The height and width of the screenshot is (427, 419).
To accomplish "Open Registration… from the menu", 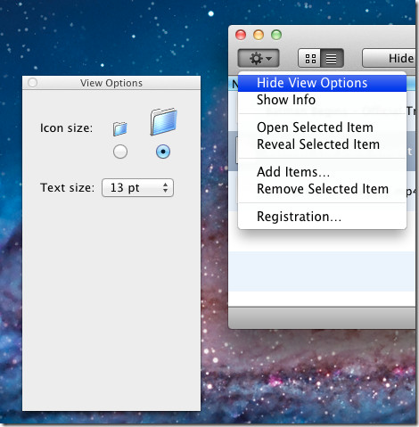I will pyautogui.click(x=322, y=217).
